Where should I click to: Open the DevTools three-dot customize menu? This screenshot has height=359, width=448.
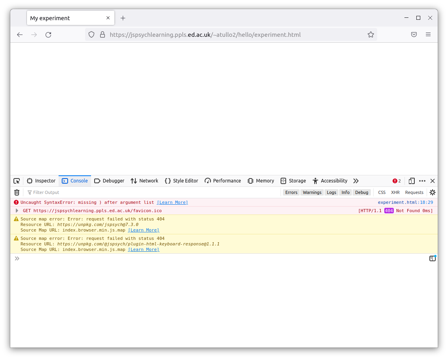coord(422,181)
